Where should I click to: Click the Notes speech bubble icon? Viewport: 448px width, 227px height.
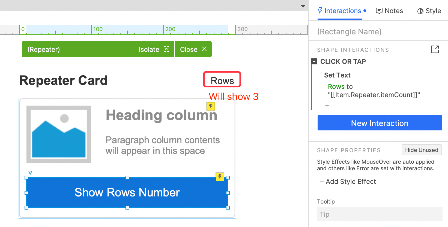point(379,11)
